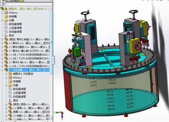Viewport: 169px width, 122px height.
Task: Click the feature tree filter funnel icon
Action: 3,4
